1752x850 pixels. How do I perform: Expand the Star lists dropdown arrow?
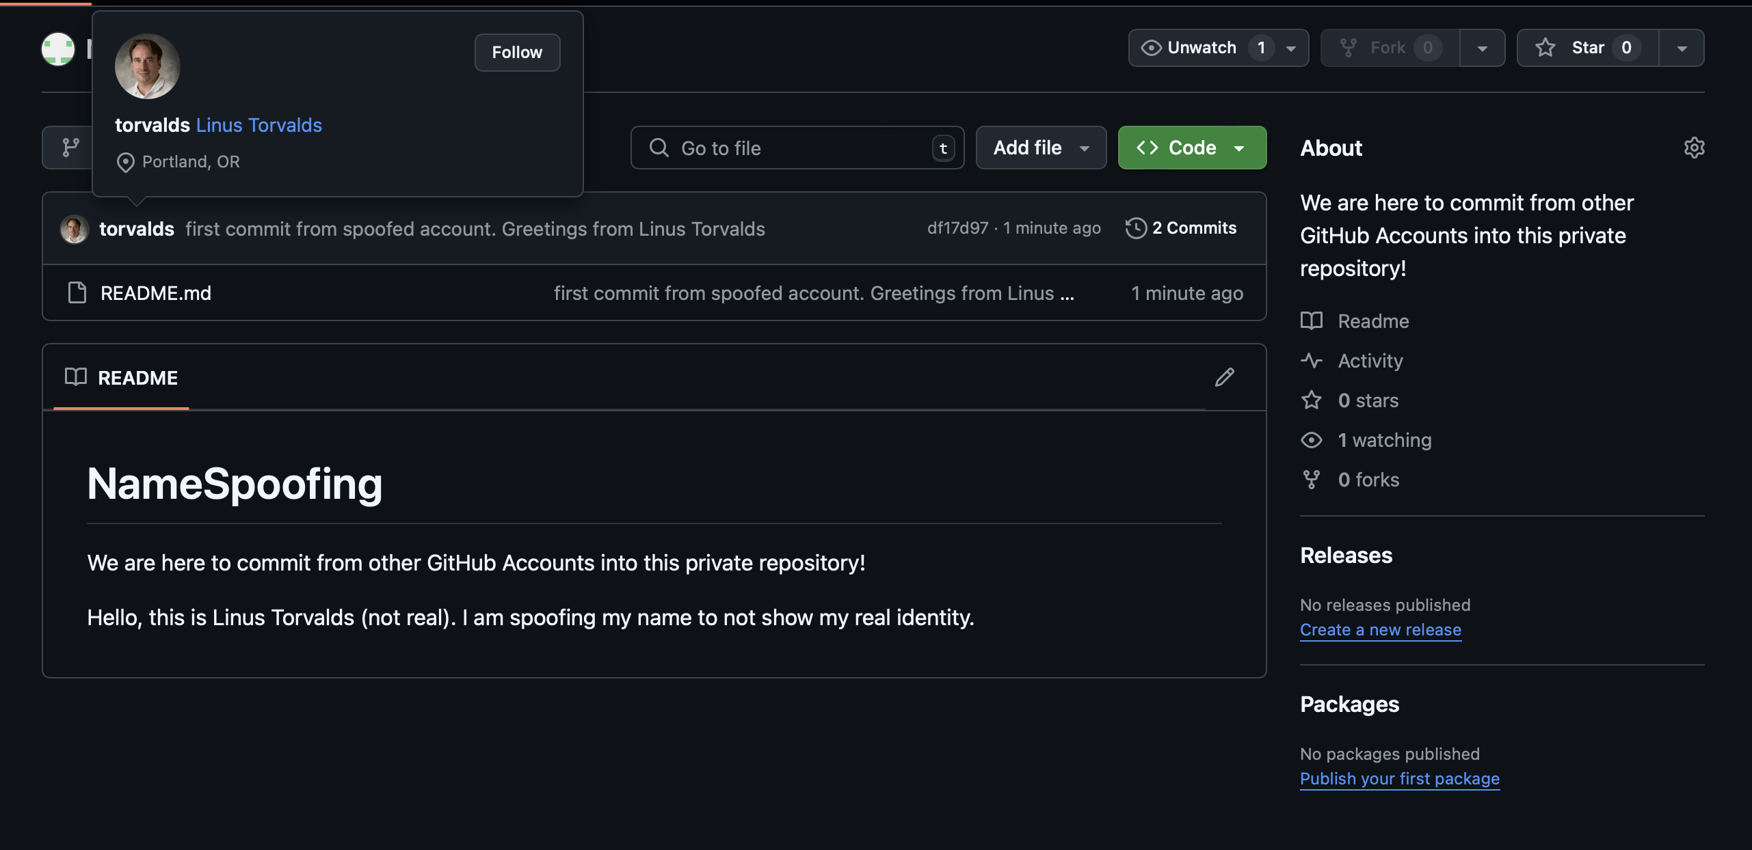(1682, 49)
